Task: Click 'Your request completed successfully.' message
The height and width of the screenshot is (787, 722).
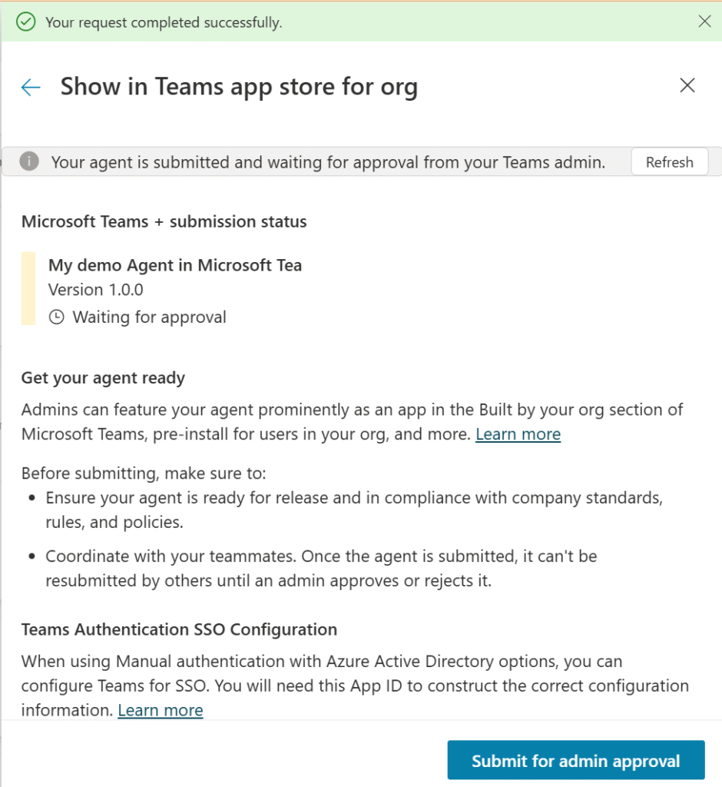Action: click(164, 22)
